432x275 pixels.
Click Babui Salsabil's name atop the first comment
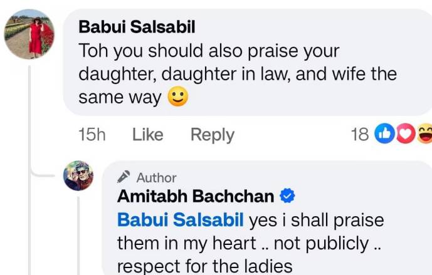pyautogui.click(x=138, y=27)
